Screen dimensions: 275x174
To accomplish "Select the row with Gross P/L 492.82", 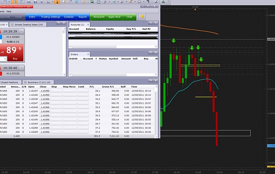I will click(77, 91).
